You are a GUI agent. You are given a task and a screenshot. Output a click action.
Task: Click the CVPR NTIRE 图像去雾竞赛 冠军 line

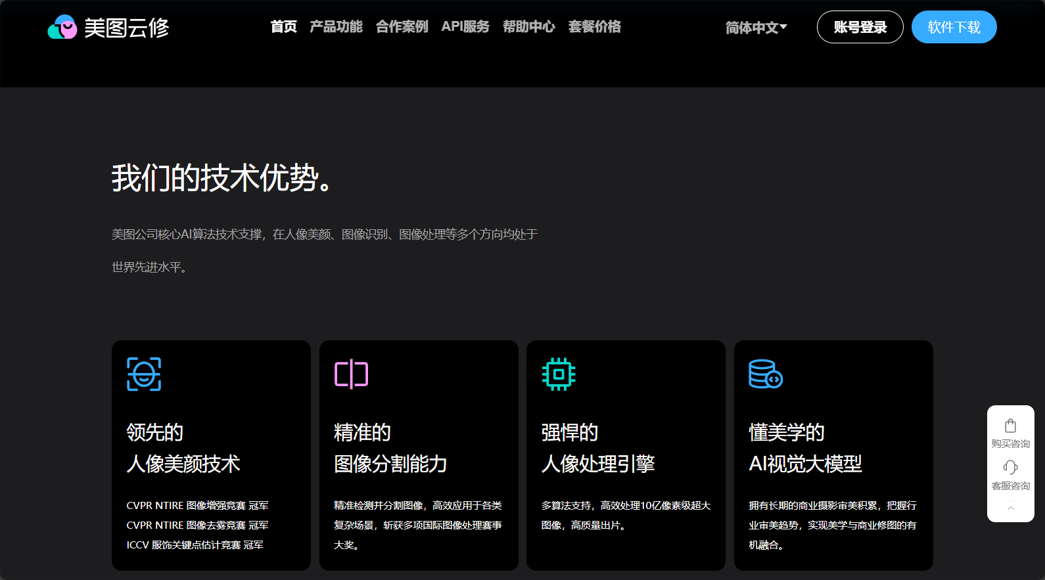(197, 525)
